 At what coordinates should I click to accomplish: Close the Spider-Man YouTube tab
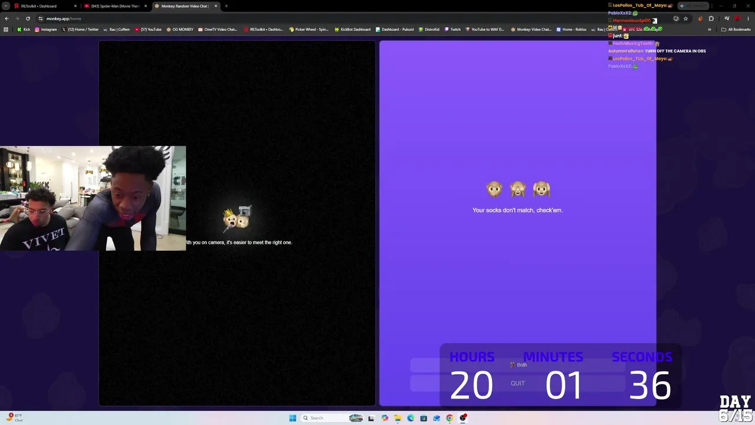point(146,6)
